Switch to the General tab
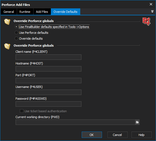 (x=9, y=12)
